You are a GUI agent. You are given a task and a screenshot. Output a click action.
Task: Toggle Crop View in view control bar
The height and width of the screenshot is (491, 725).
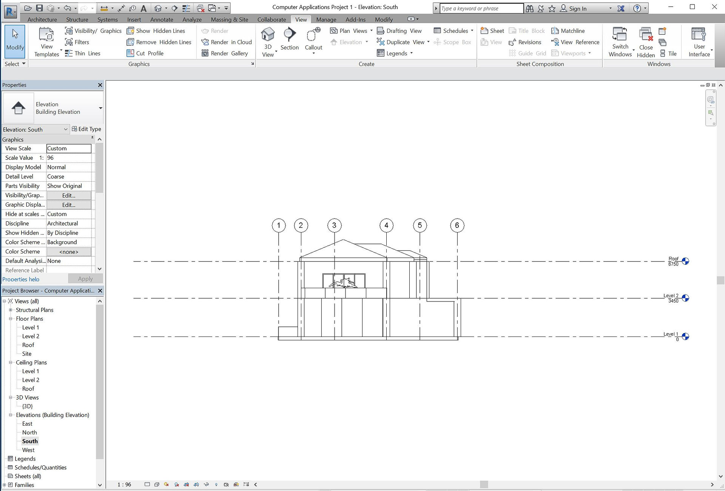(187, 485)
